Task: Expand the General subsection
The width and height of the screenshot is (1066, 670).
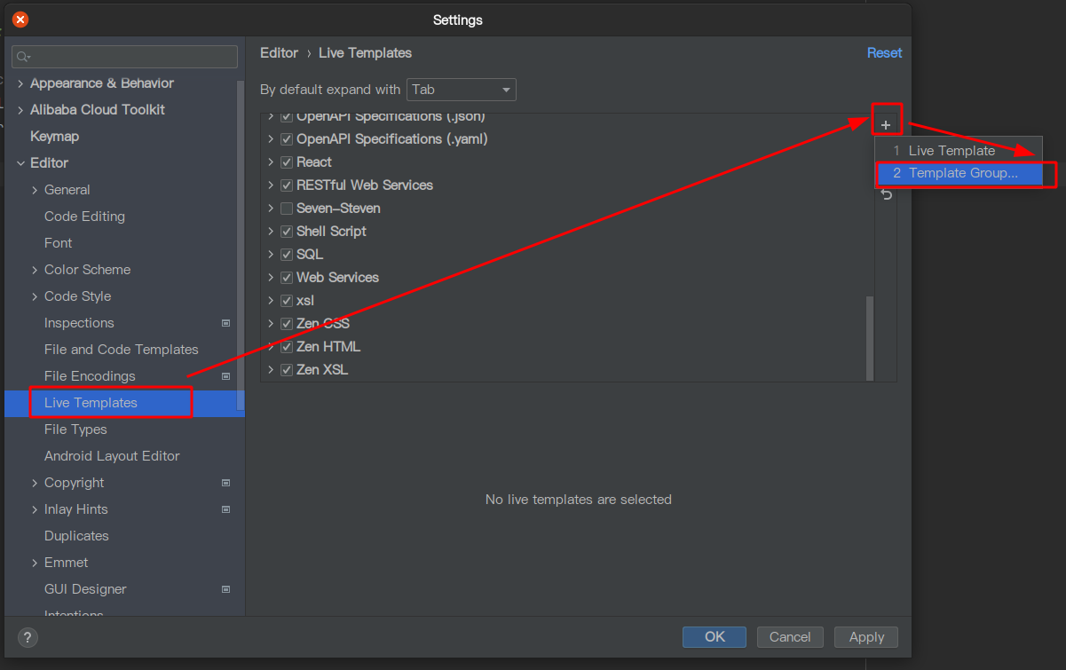Action: pyautogui.click(x=35, y=190)
